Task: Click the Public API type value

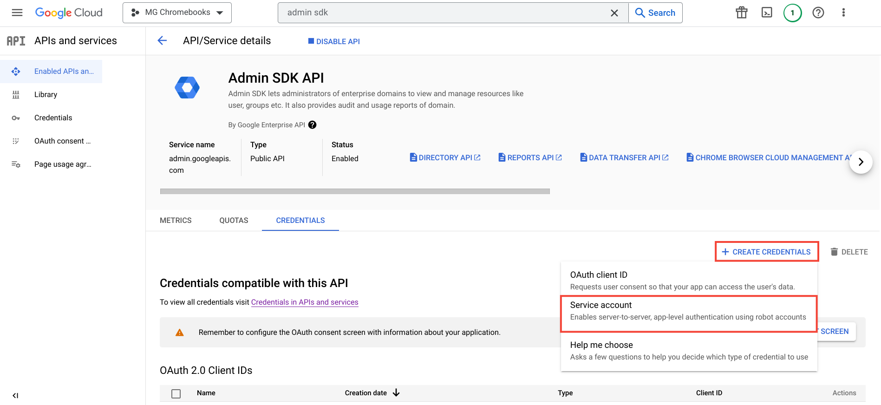Action: pyautogui.click(x=268, y=159)
